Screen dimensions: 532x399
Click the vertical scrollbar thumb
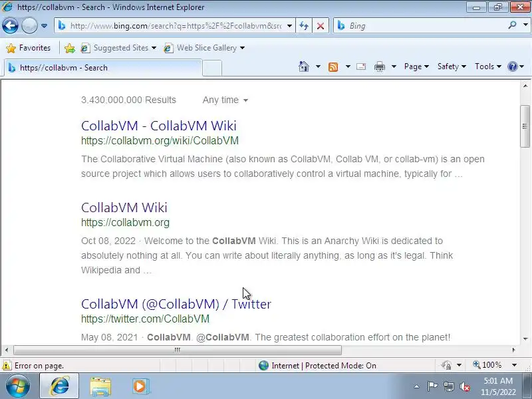pos(525,126)
